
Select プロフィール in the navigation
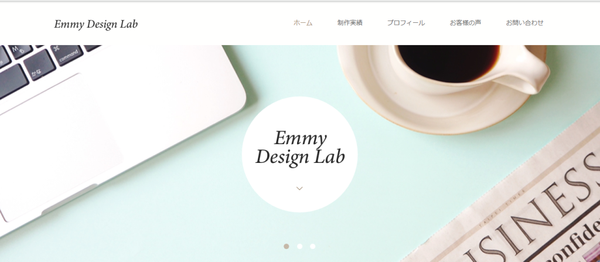(405, 23)
